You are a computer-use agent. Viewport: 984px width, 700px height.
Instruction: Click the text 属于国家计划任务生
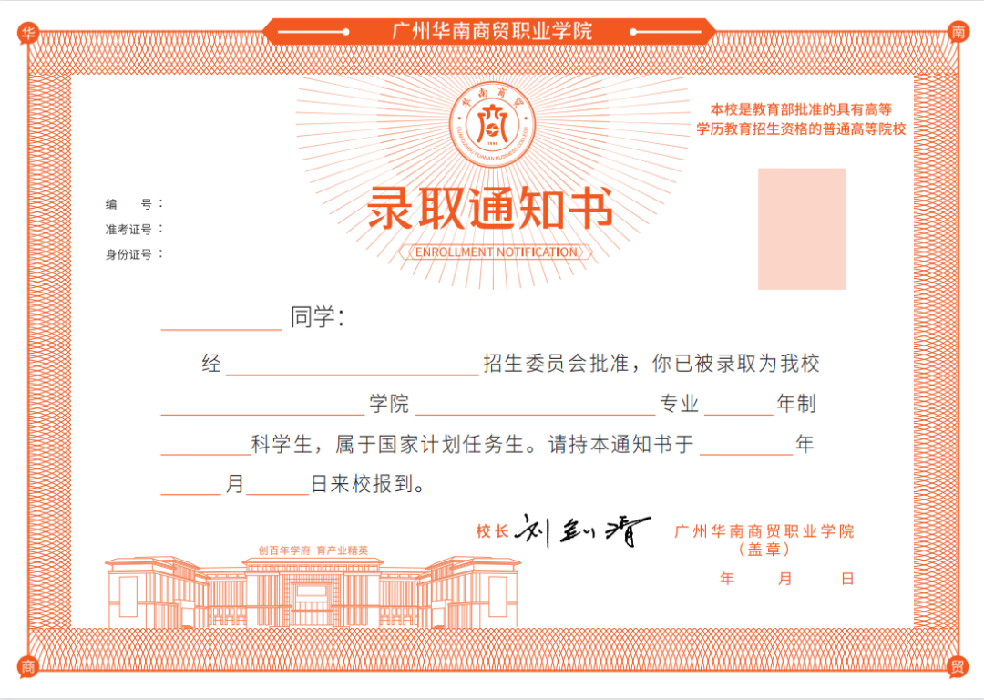(x=429, y=445)
